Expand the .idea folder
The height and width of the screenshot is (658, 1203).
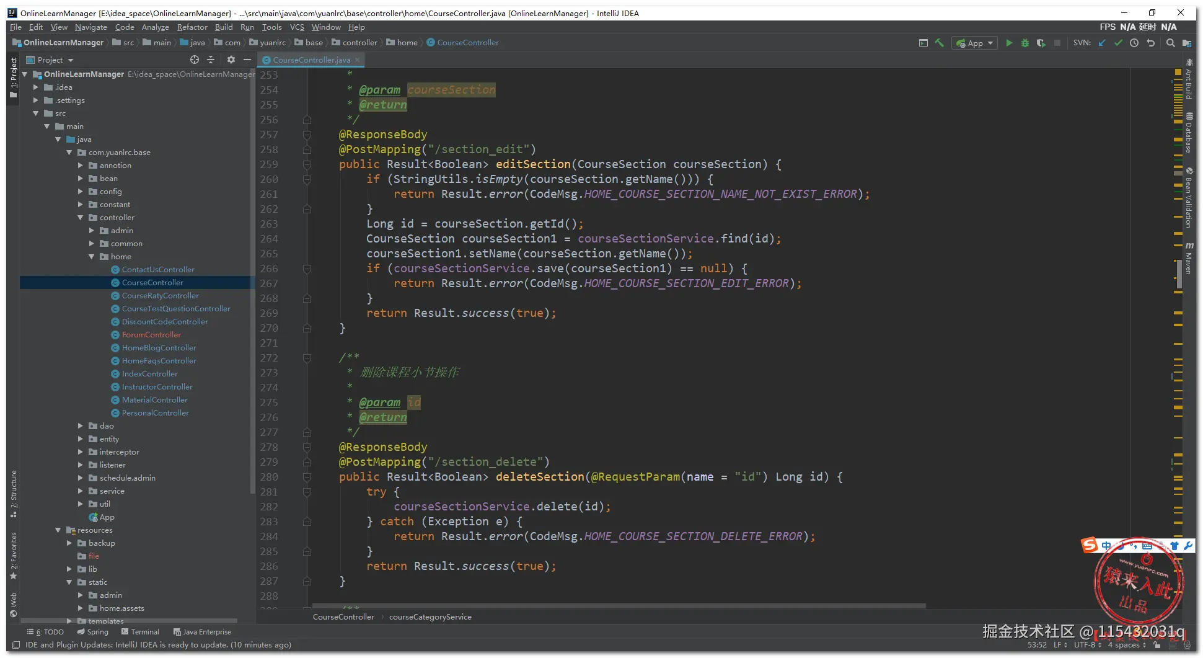point(36,87)
